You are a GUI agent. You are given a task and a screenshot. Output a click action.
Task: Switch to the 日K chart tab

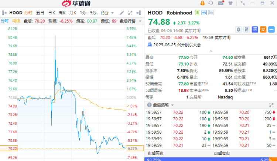tap(51, 13)
